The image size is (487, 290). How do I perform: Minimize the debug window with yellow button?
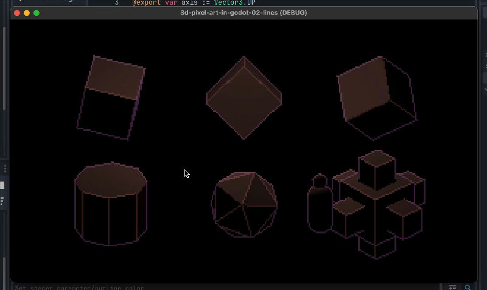27,13
